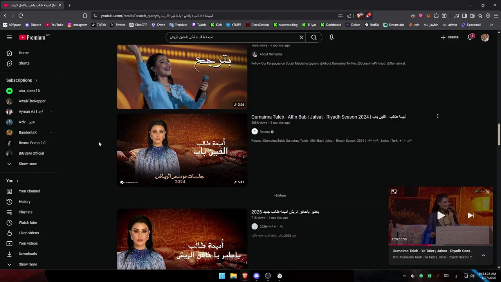Start voice search with microphone
The height and width of the screenshot is (282, 501).
332,37
